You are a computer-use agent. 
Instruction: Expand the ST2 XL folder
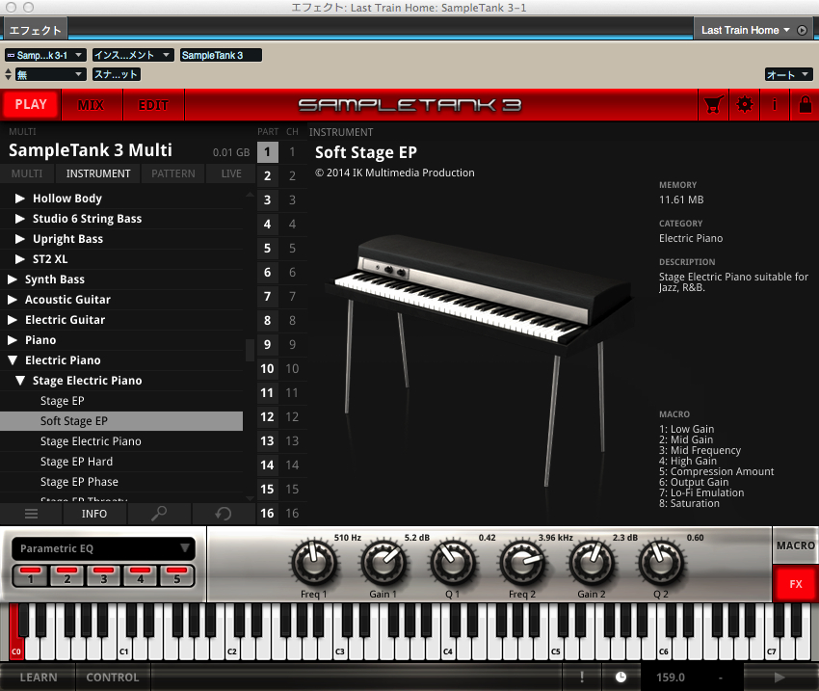point(20,259)
